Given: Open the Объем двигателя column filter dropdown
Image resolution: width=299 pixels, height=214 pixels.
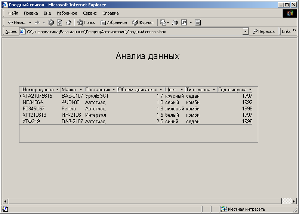Looking at the screenshot, I should click(161, 89).
